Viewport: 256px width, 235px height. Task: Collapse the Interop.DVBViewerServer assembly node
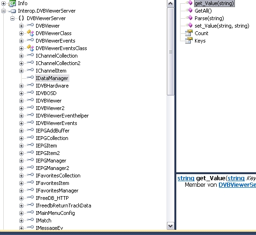point(3,11)
